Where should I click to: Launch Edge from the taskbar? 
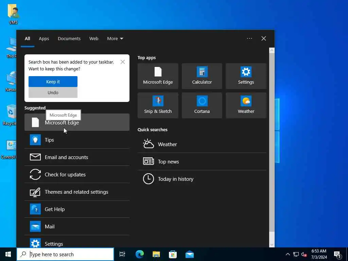140,254
